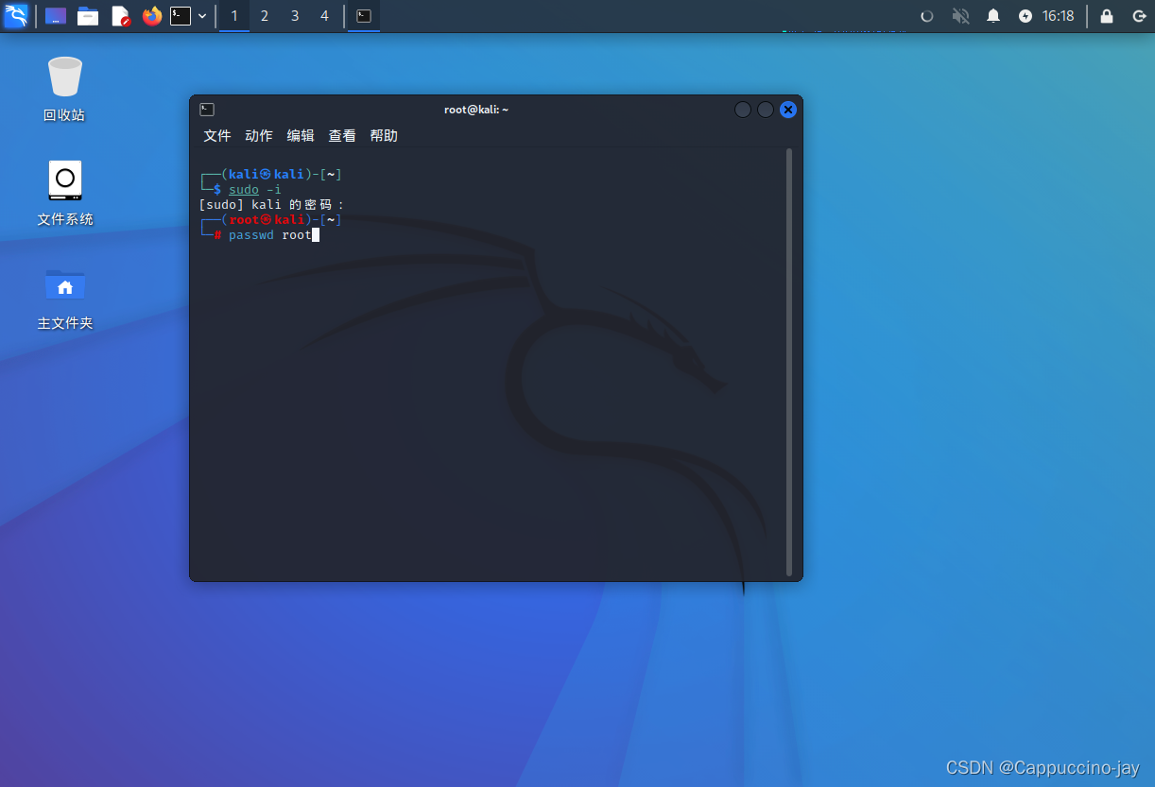Open the terminal 帮助 menu
1155x787 pixels.
click(384, 136)
